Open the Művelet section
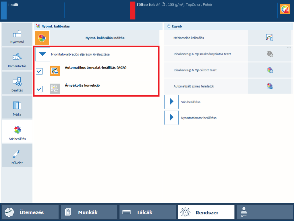This screenshot has height=221, width=294. click(17, 155)
